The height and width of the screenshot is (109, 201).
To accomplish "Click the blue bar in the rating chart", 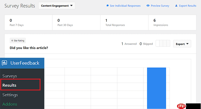I will (157, 88).
